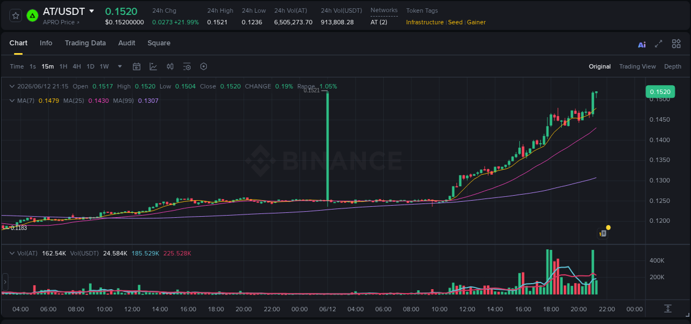The width and height of the screenshot is (691, 324).
Task: Add AT/USDT to favorites with star icon
Action: pos(15,15)
